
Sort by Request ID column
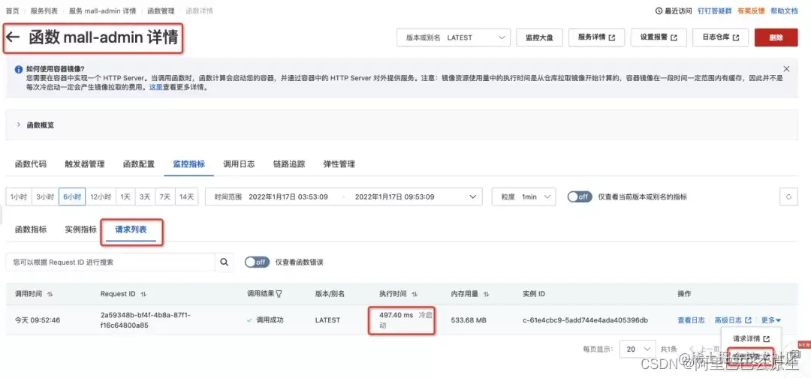(x=143, y=294)
